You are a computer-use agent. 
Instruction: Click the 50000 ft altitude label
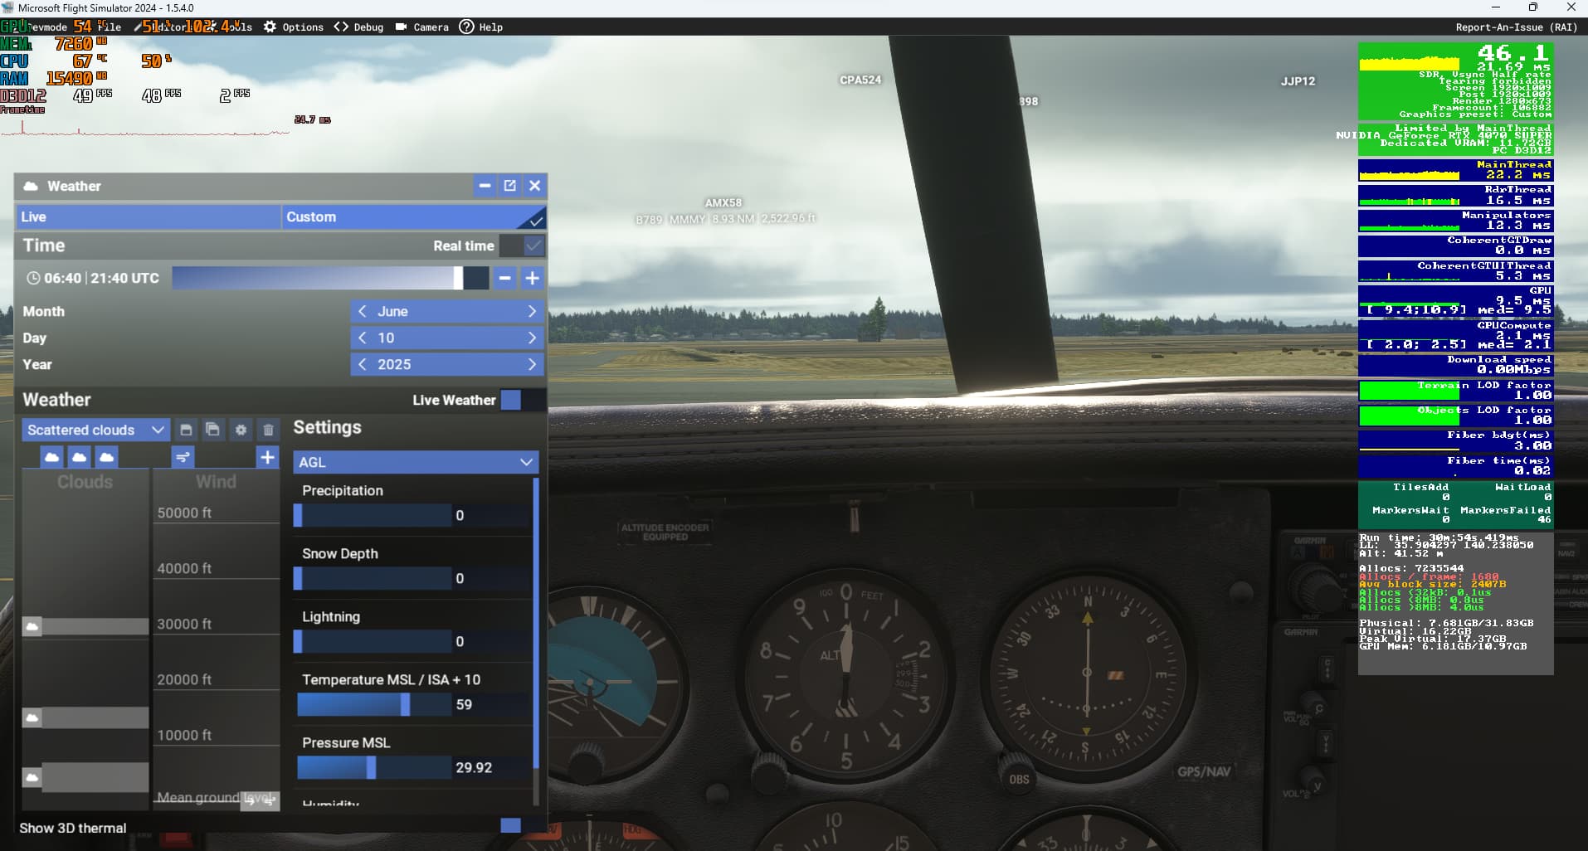(184, 513)
